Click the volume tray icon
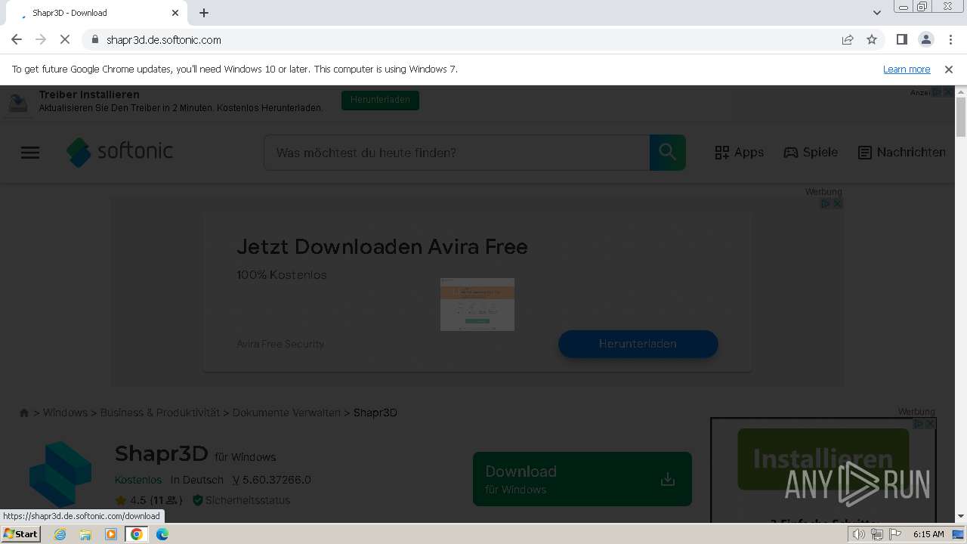This screenshot has width=967, height=544. 858,534
